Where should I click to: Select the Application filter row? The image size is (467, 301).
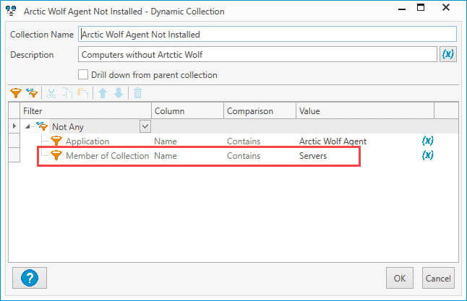tap(233, 141)
